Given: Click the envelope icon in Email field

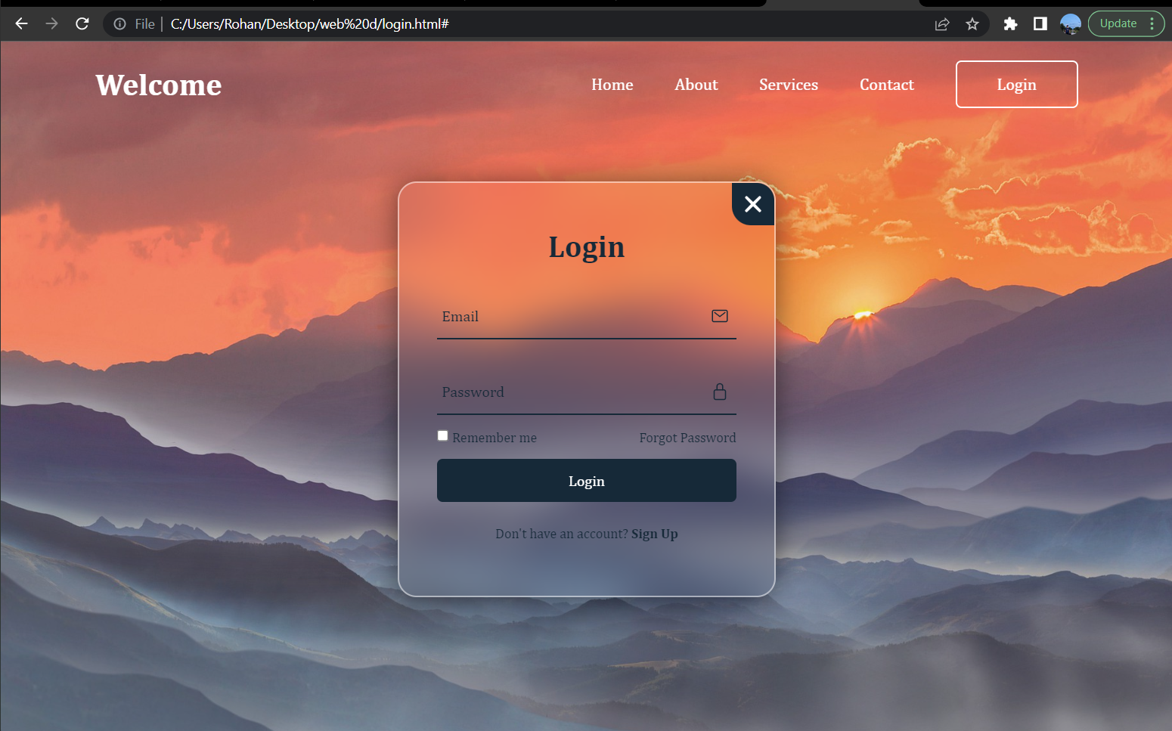Looking at the screenshot, I should (719, 316).
